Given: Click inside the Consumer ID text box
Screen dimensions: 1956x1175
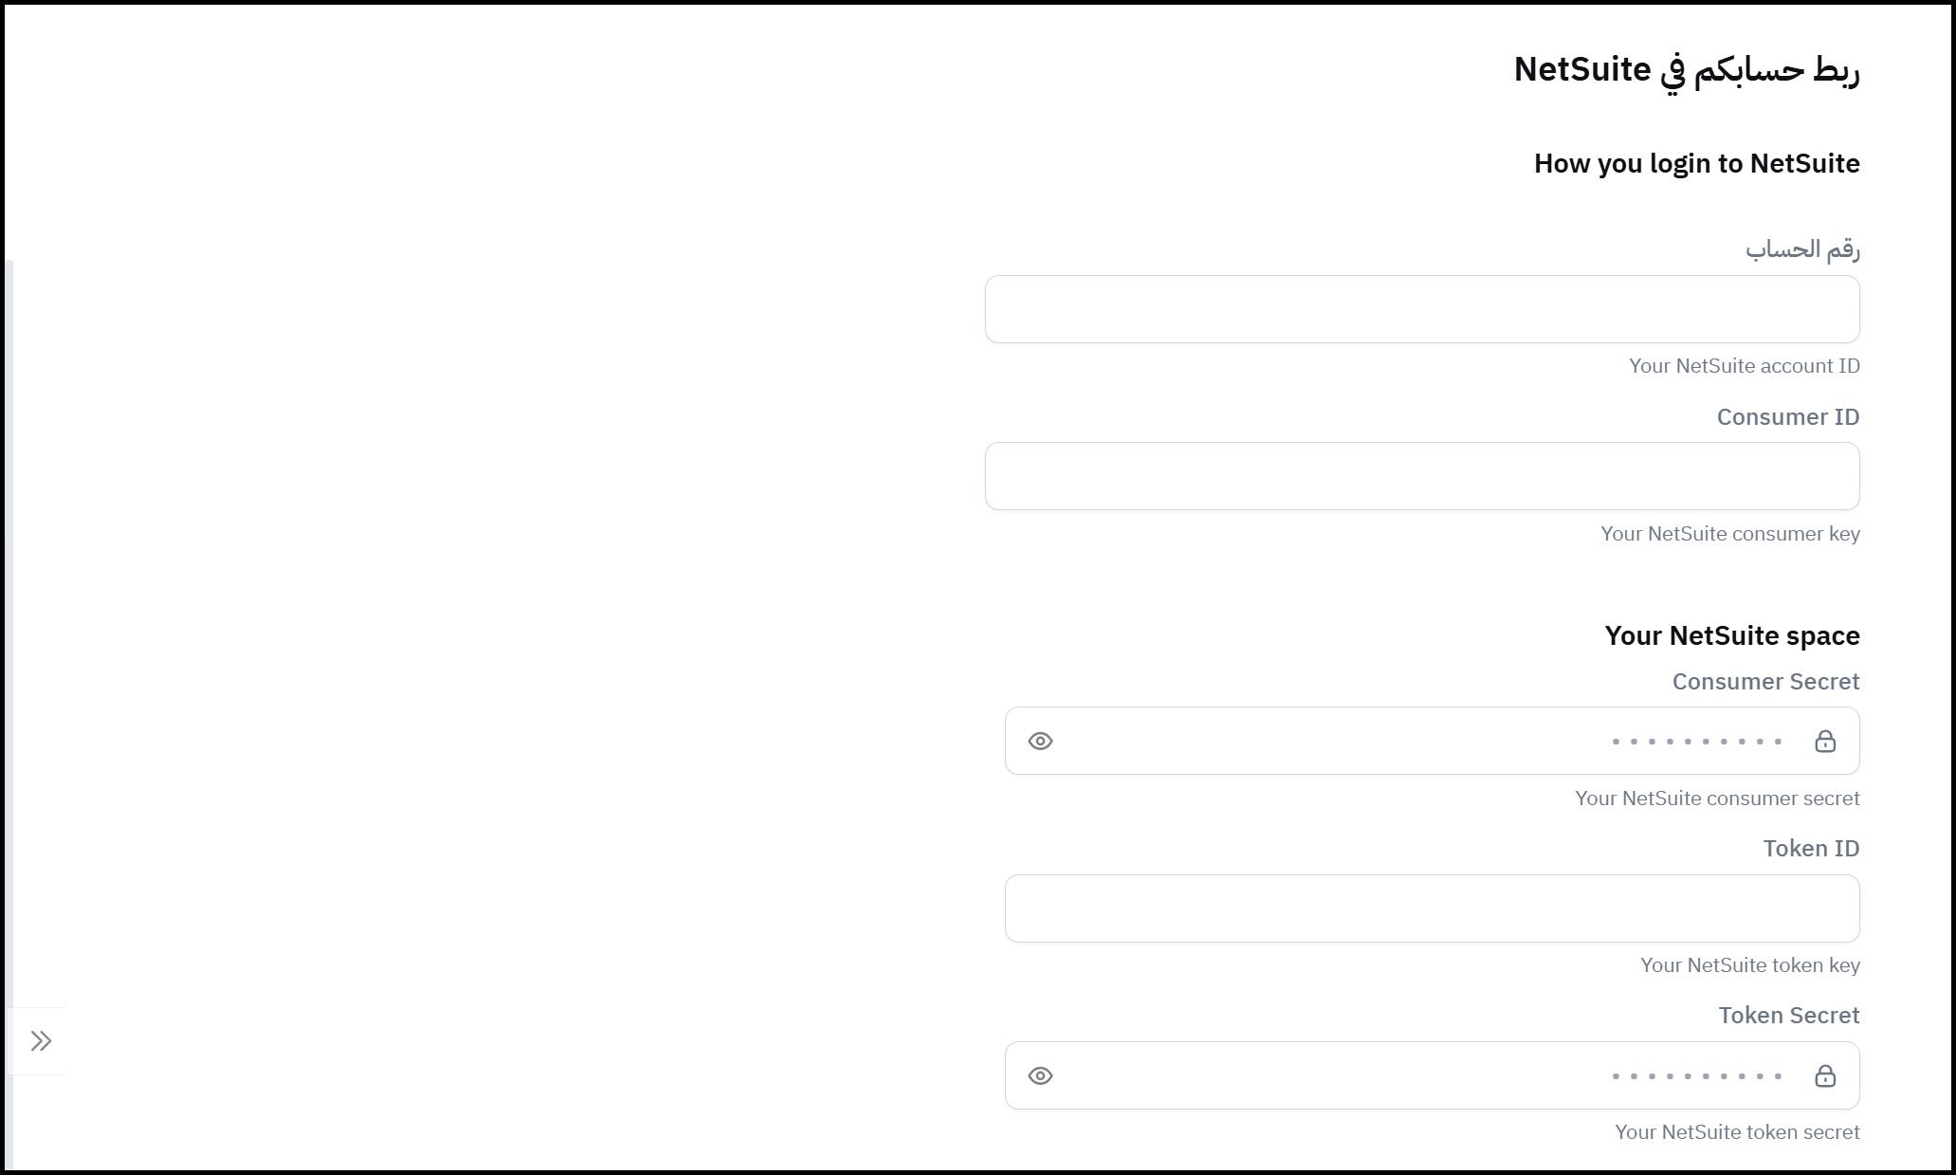Looking at the screenshot, I should coord(1422,476).
